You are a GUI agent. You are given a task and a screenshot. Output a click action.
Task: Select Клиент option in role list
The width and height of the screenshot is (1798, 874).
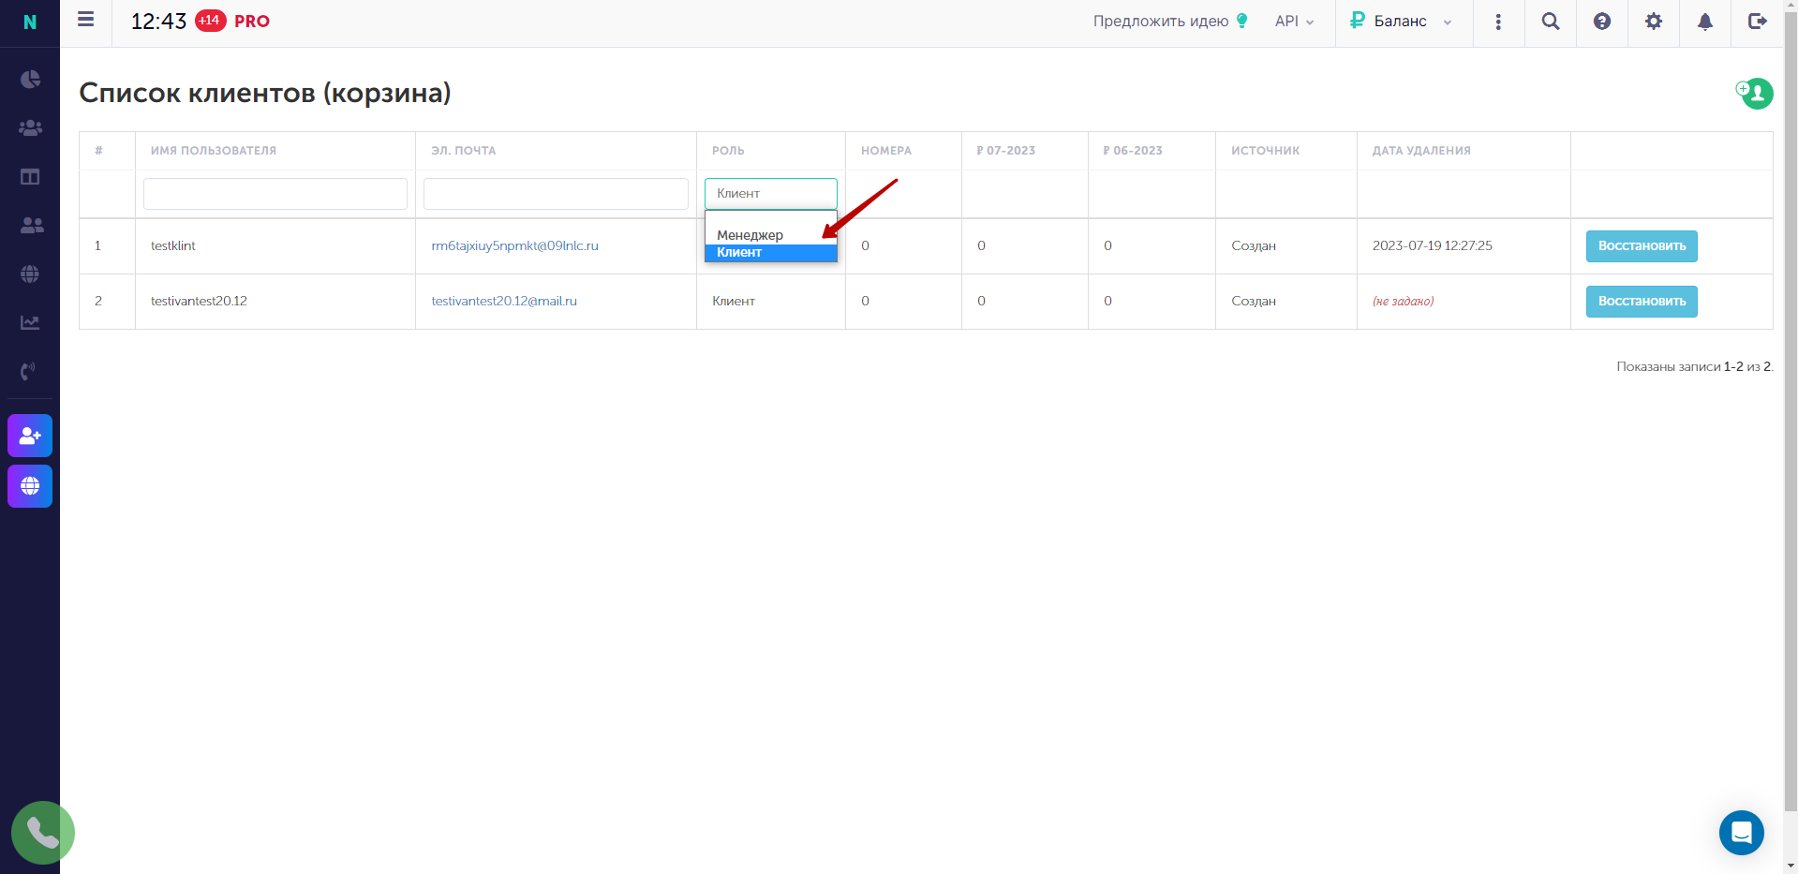(770, 253)
